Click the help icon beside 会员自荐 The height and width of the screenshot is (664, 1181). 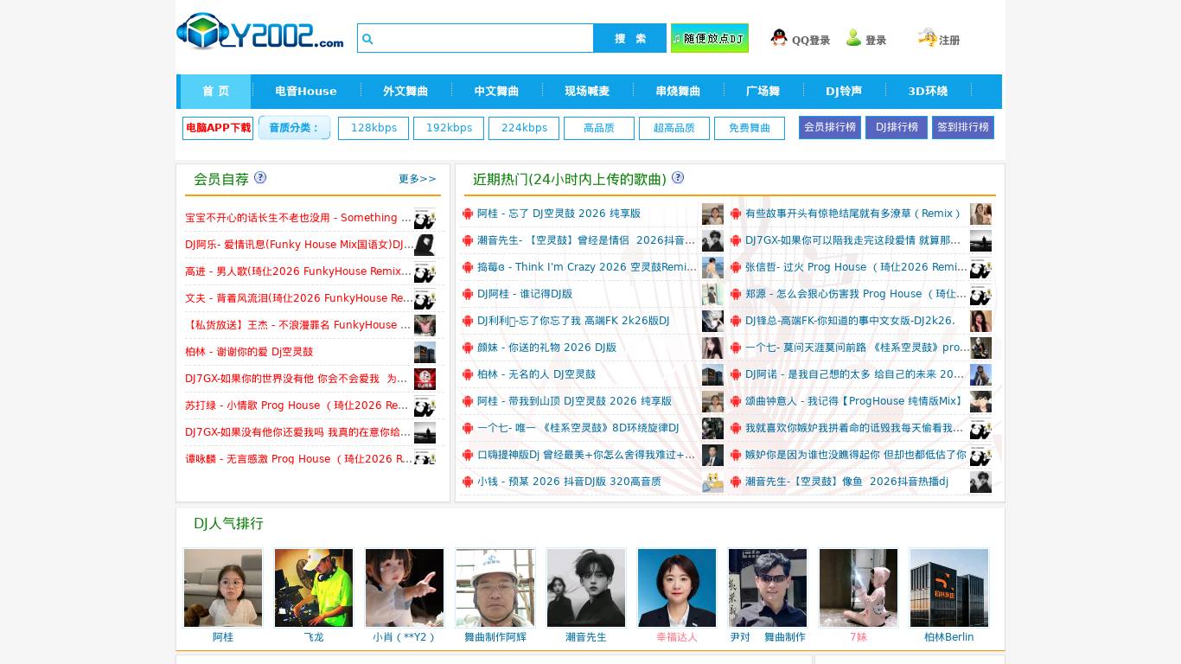point(260,177)
